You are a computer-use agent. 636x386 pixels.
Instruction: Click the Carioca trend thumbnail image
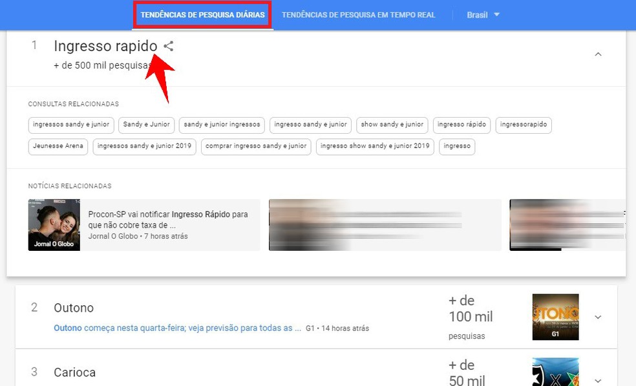pos(555,372)
